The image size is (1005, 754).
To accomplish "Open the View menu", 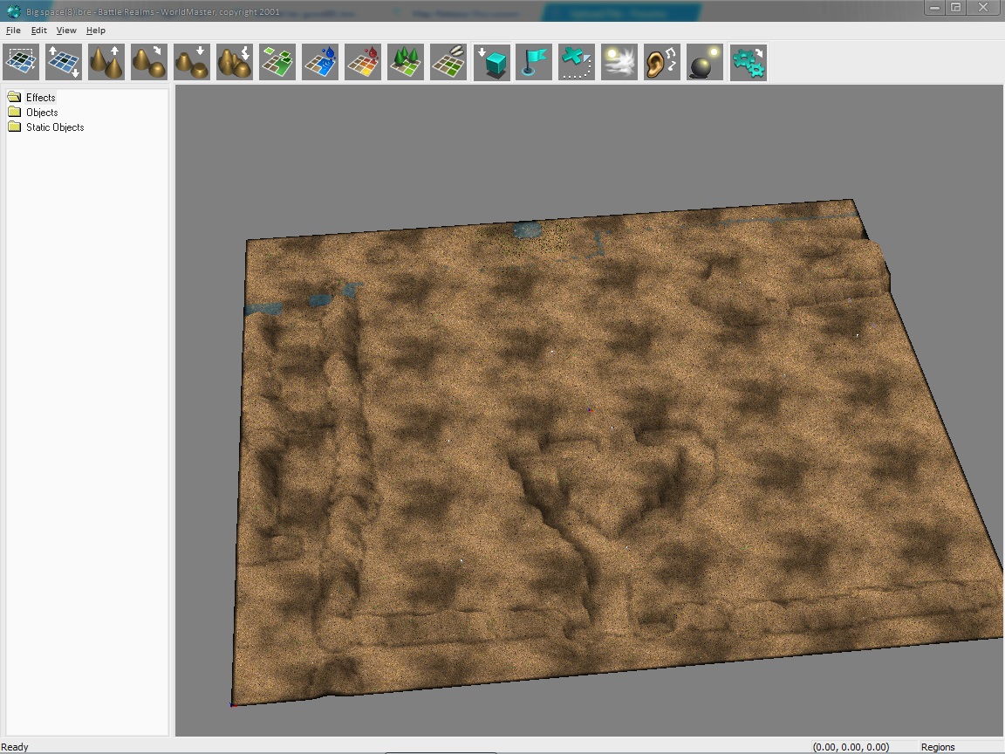I will pyautogui.click(x=66, y=31).
